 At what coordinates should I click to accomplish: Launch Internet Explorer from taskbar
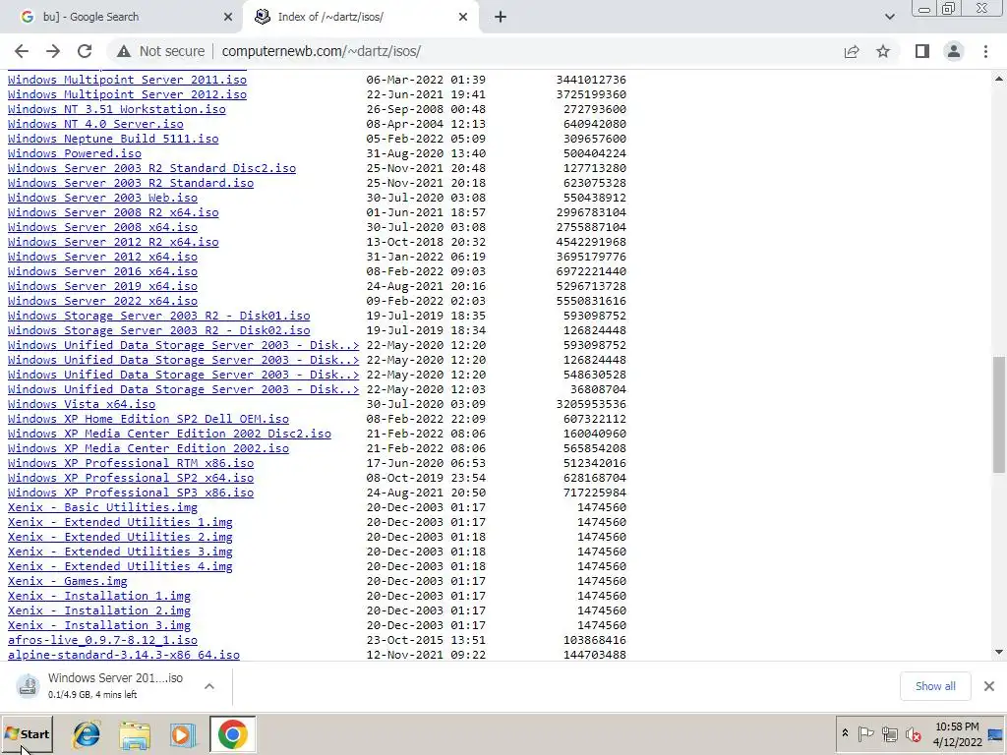click(x=87, y=734)
